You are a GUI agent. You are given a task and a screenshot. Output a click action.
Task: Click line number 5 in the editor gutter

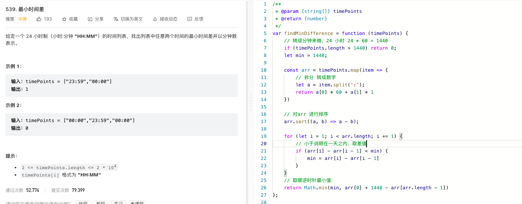coord(265,33)
